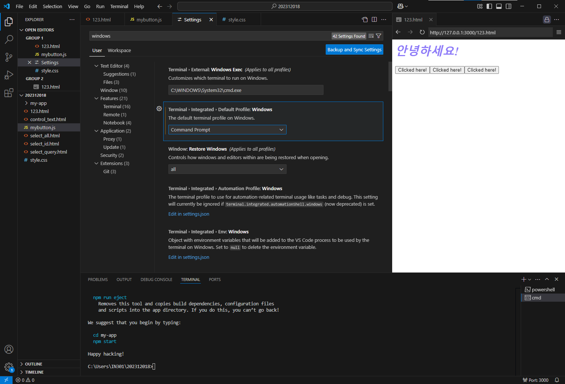Screen dimensions: 565x384
Task: Open the settings filter funnel icon
Action: (x=379, y=36)
